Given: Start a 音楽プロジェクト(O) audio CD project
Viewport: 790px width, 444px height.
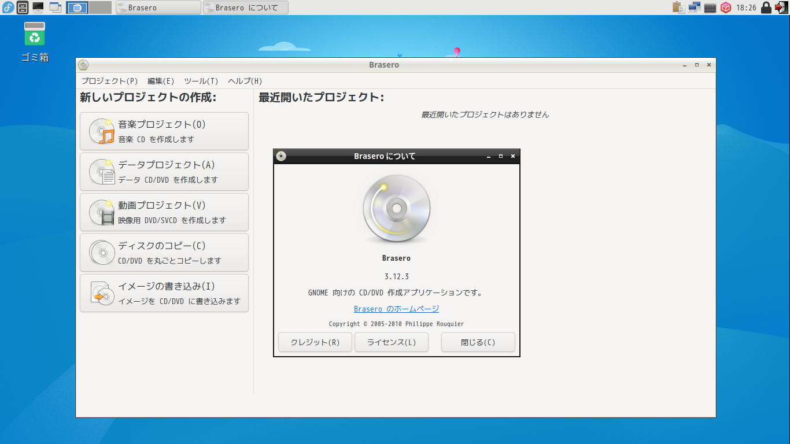Looking at the screenshot, I should [164, 131].
